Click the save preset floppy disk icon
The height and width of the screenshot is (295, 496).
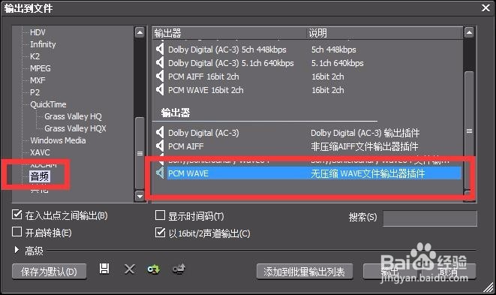coord(104,269)
